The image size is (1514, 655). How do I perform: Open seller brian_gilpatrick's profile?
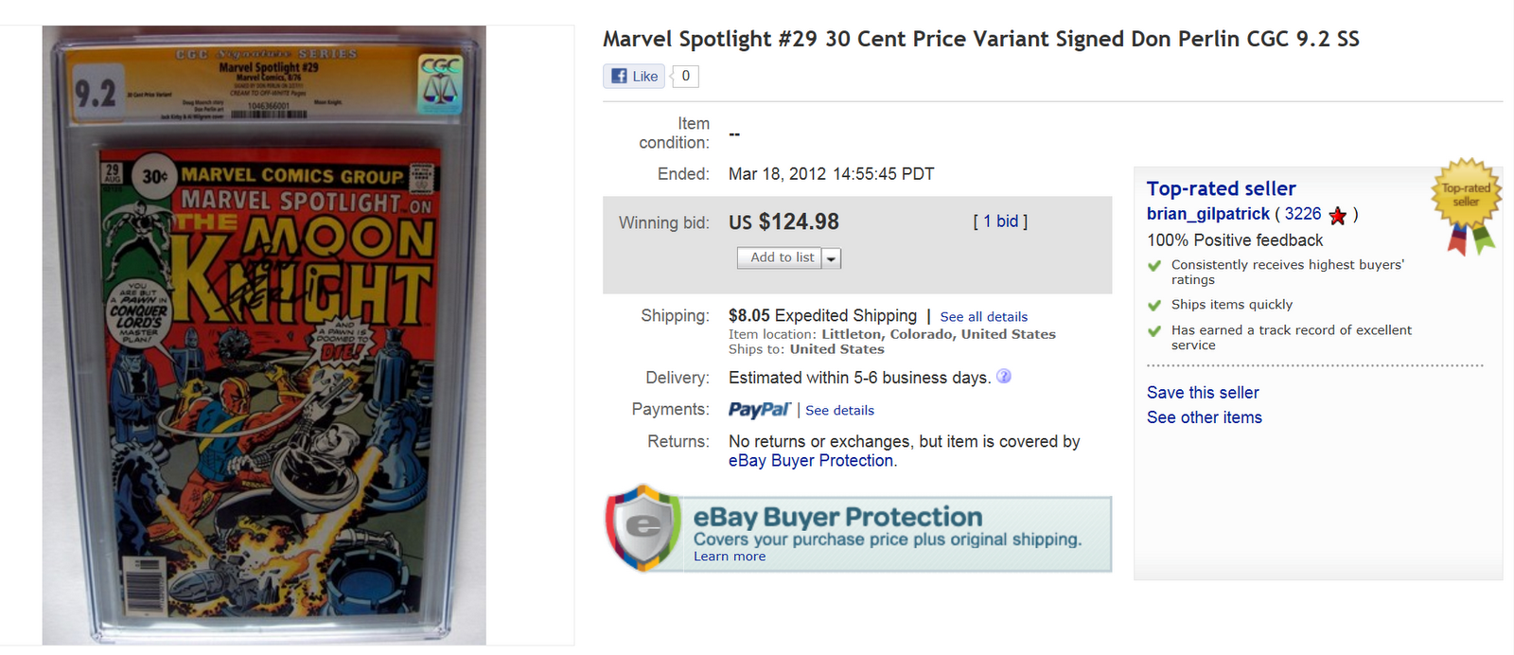(x=1207, y=215)
